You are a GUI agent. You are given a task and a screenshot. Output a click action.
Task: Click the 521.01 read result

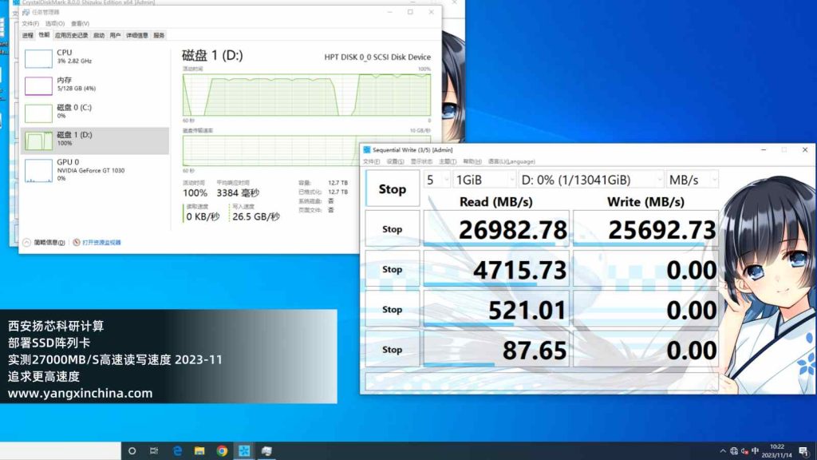(x=496, y=309)
